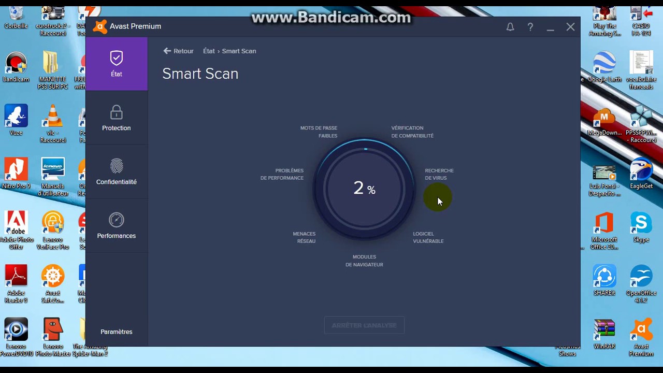The width and height of the screenshot is (663, 373).
Task: Select the CASIO FA-124 icon
Action: pos(641,21)
